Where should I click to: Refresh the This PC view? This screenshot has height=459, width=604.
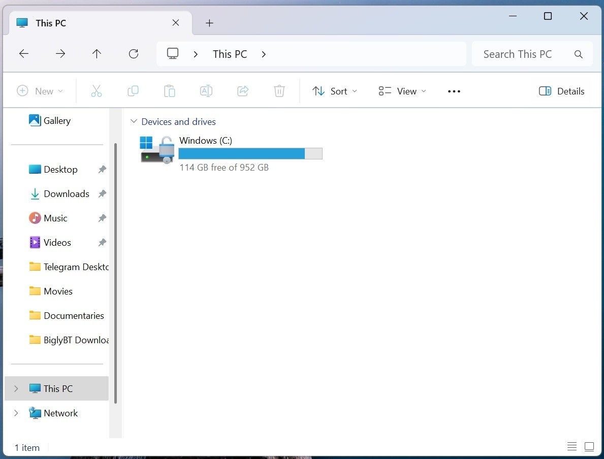tap(133, 54)
